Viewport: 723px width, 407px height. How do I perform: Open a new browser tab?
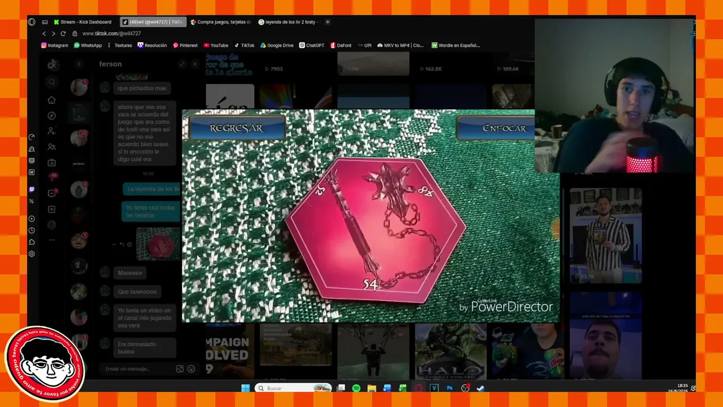[328, 22]
